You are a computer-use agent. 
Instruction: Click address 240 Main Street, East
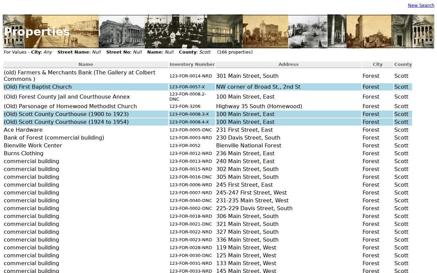(x=245, y=161)
